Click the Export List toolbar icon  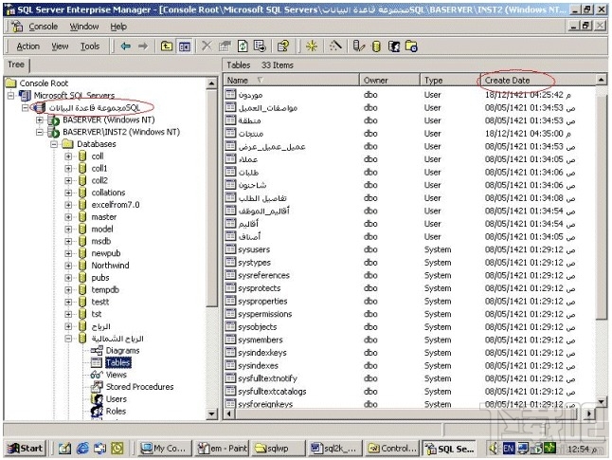[260, 46]
